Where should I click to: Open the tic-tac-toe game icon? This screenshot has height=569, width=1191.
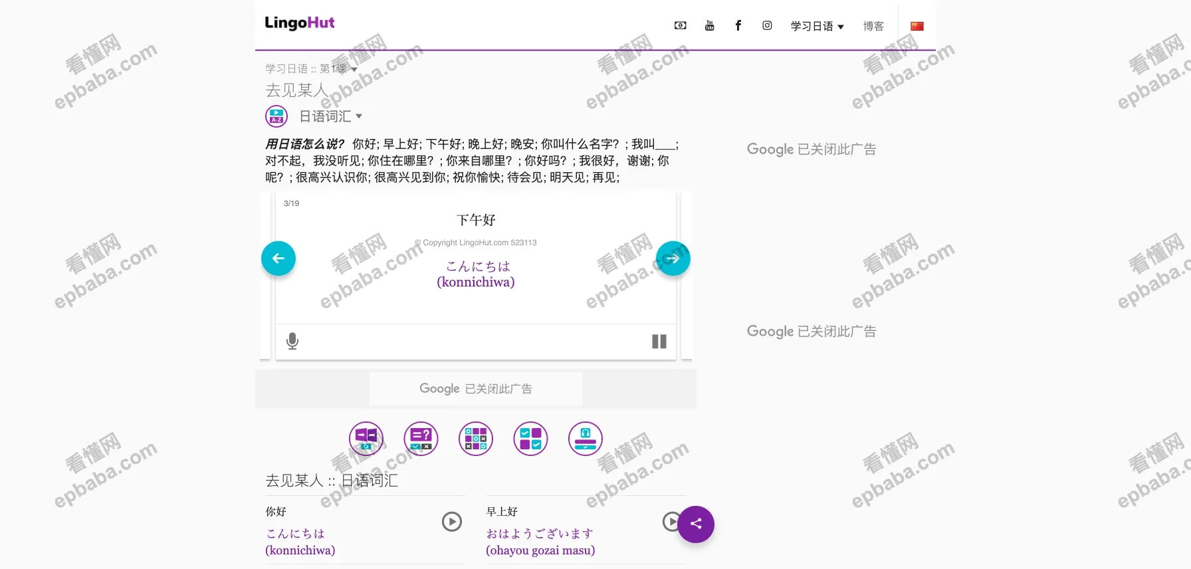click(x=476, y=439)
